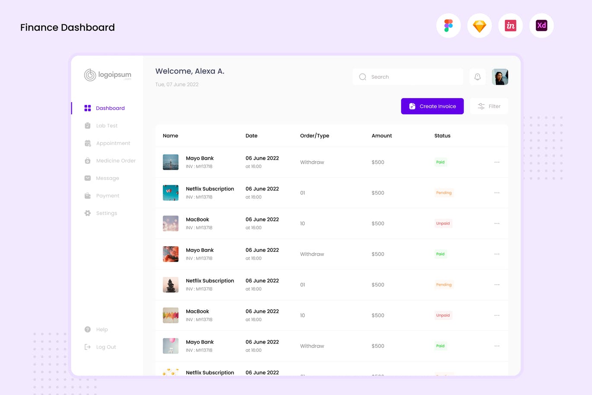Click the second MacBook thumbnail image
592x395 pixels.
[x=171, y=315]
